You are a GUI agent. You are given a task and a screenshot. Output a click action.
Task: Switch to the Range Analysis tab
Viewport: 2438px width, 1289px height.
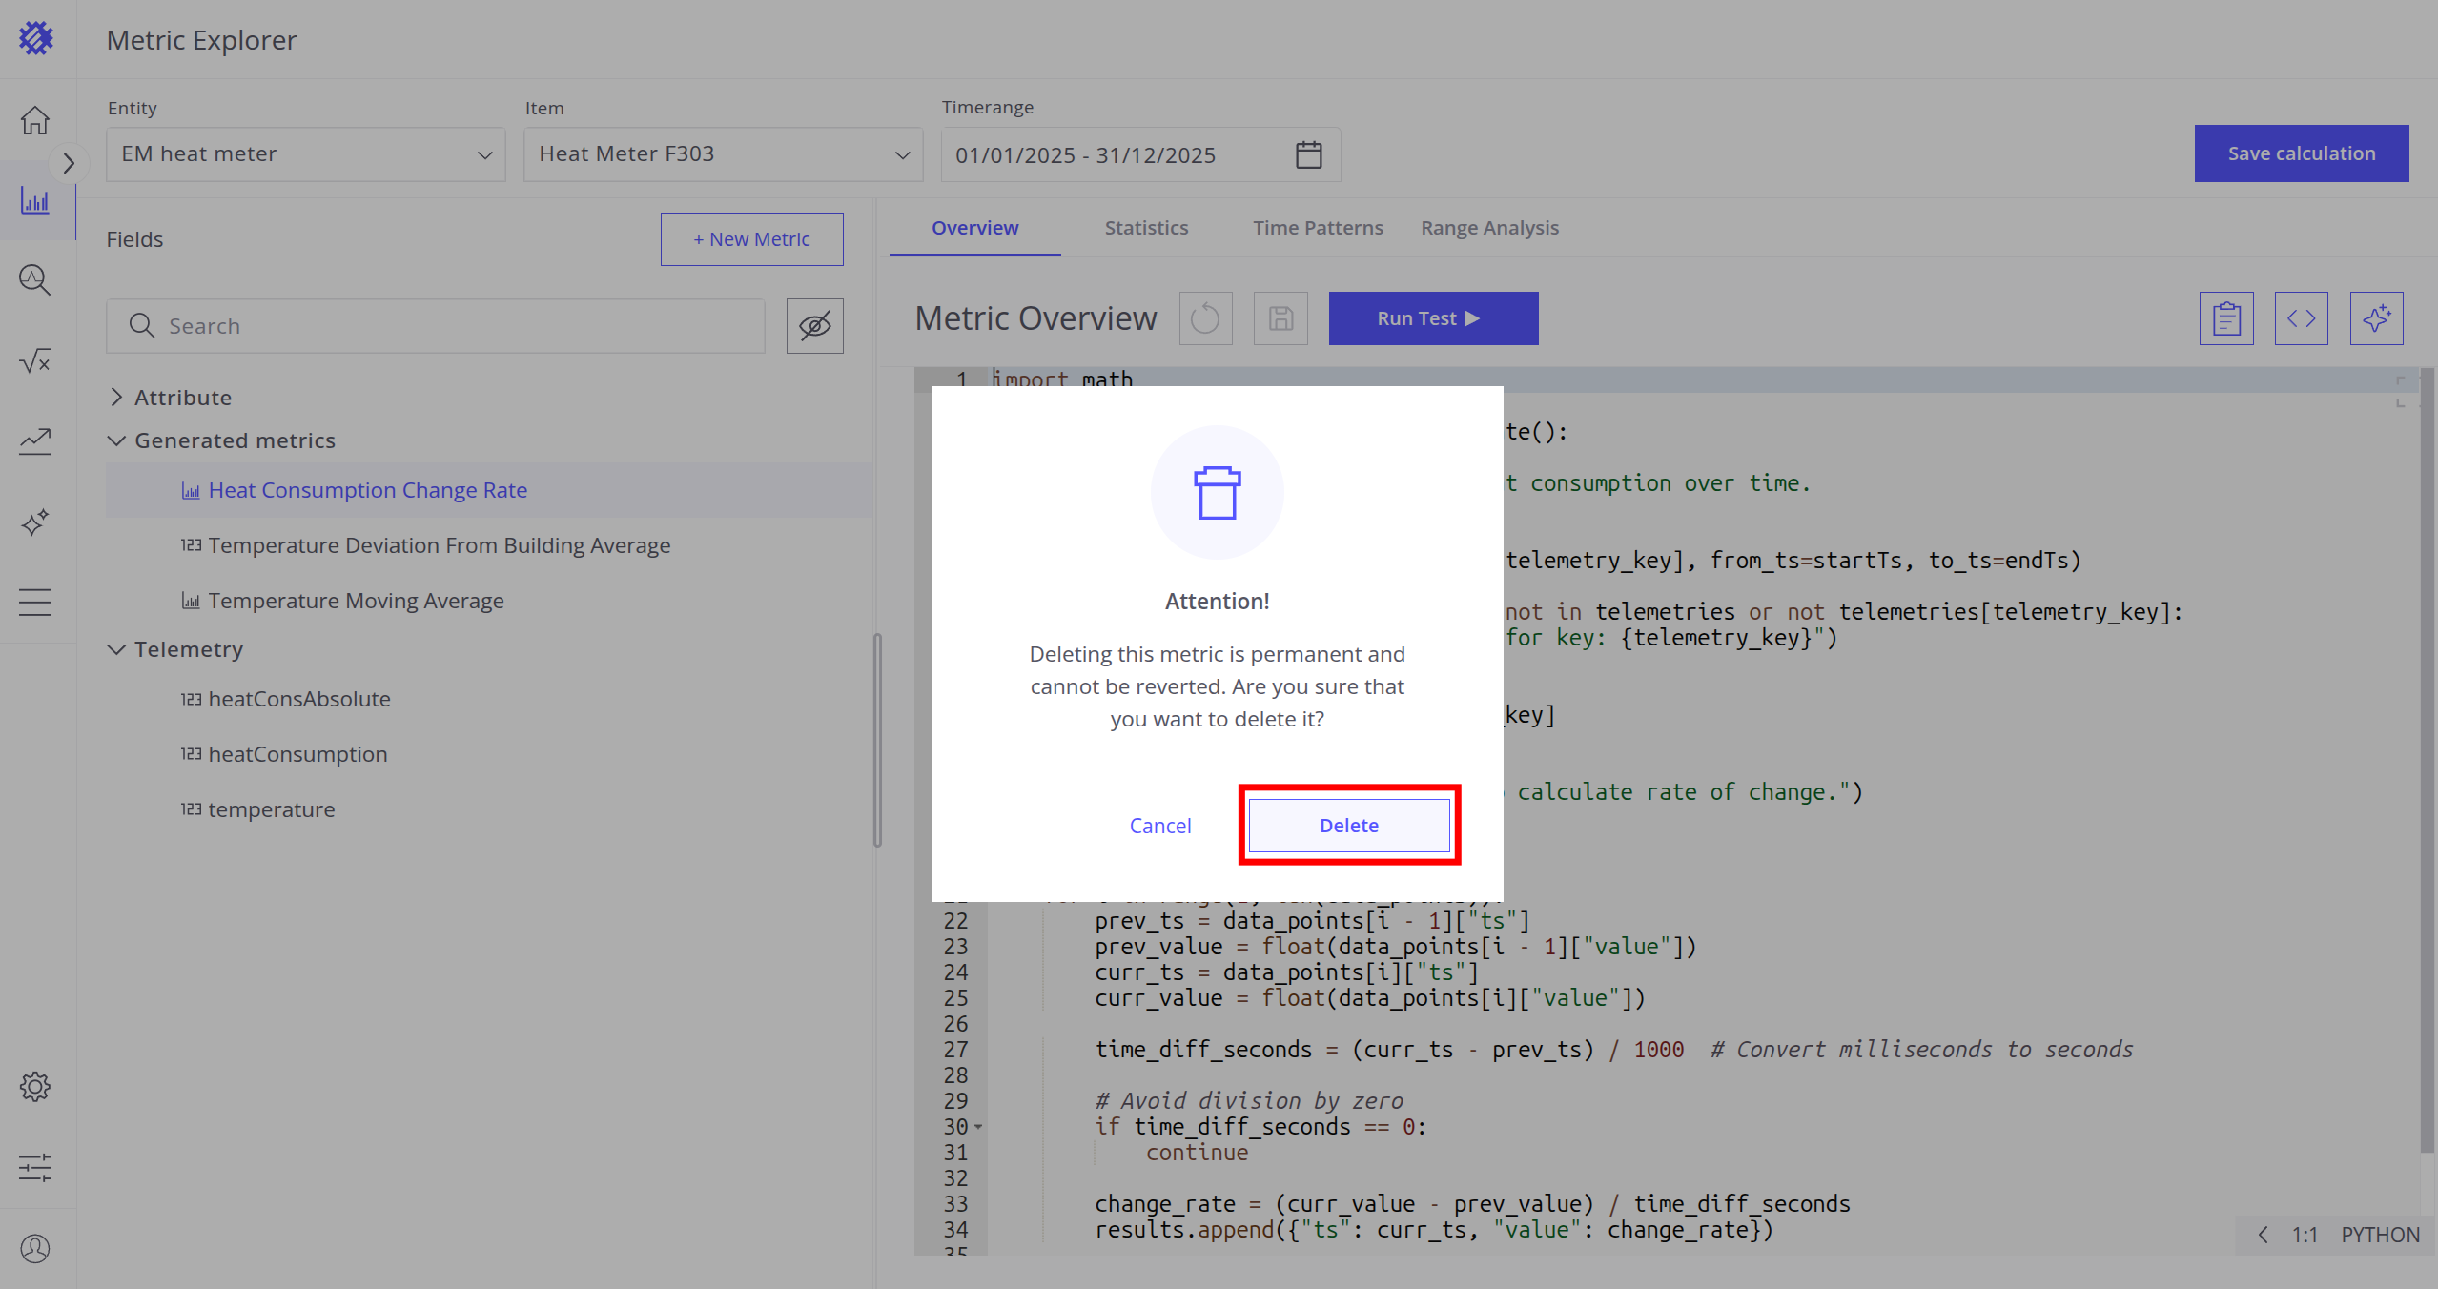click(1489, 228)
